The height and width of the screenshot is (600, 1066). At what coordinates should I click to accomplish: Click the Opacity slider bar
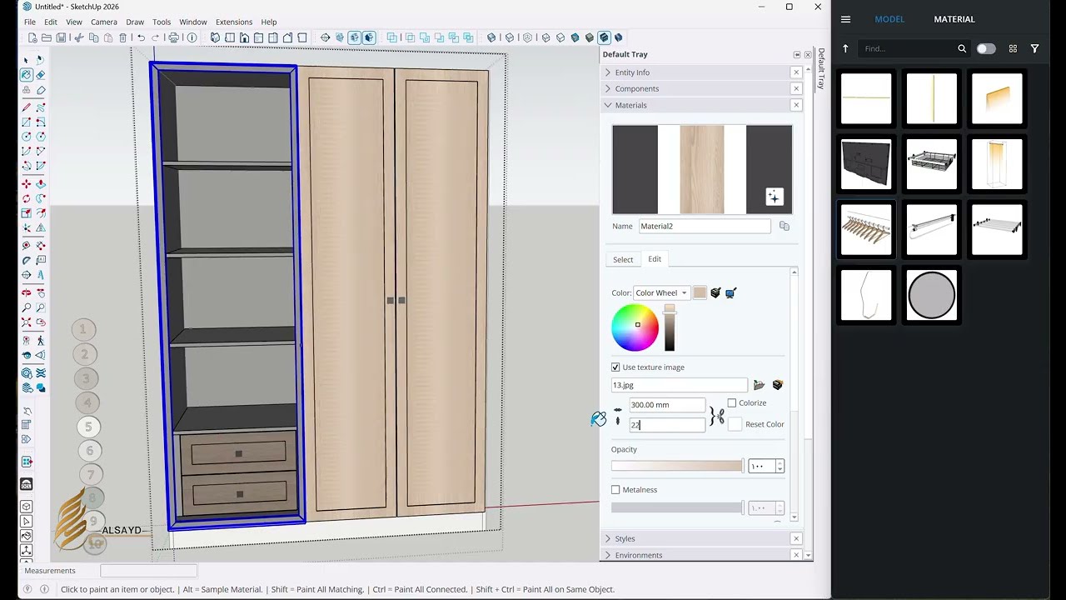point(677,466)
